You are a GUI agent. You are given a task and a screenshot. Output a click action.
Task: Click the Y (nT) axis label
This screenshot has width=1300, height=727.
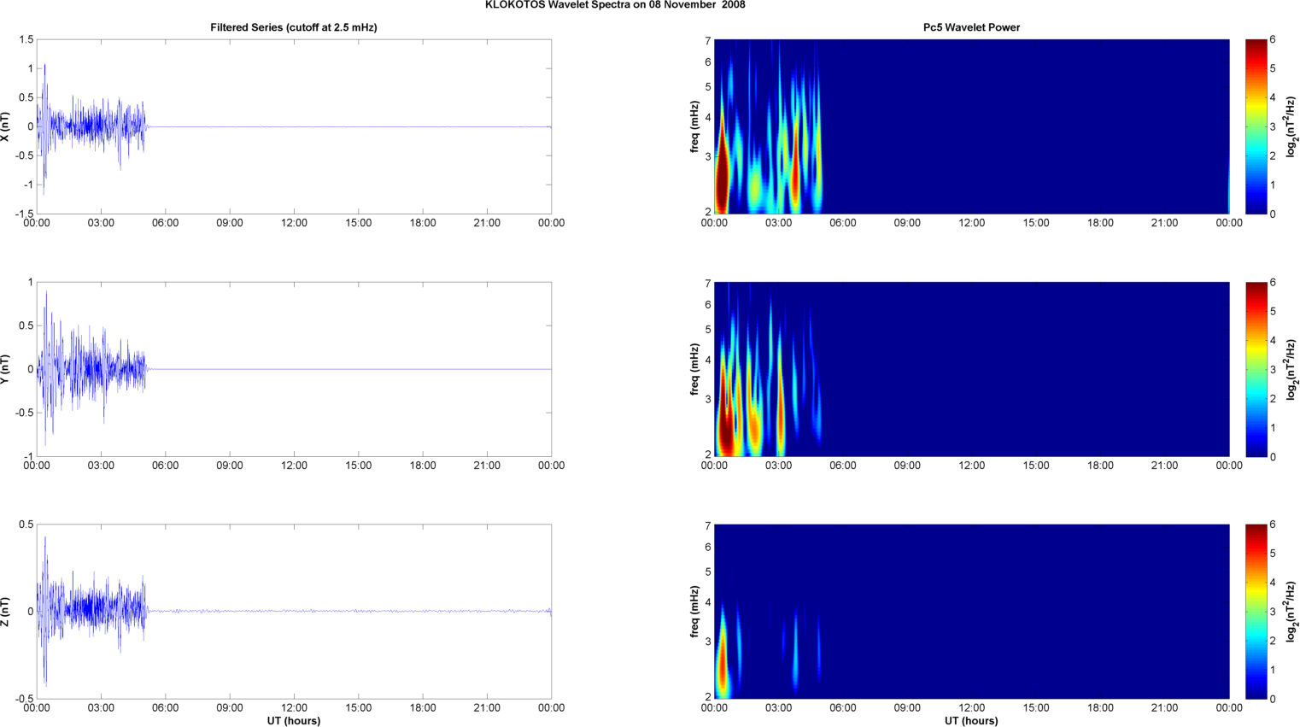coord(5,369)
